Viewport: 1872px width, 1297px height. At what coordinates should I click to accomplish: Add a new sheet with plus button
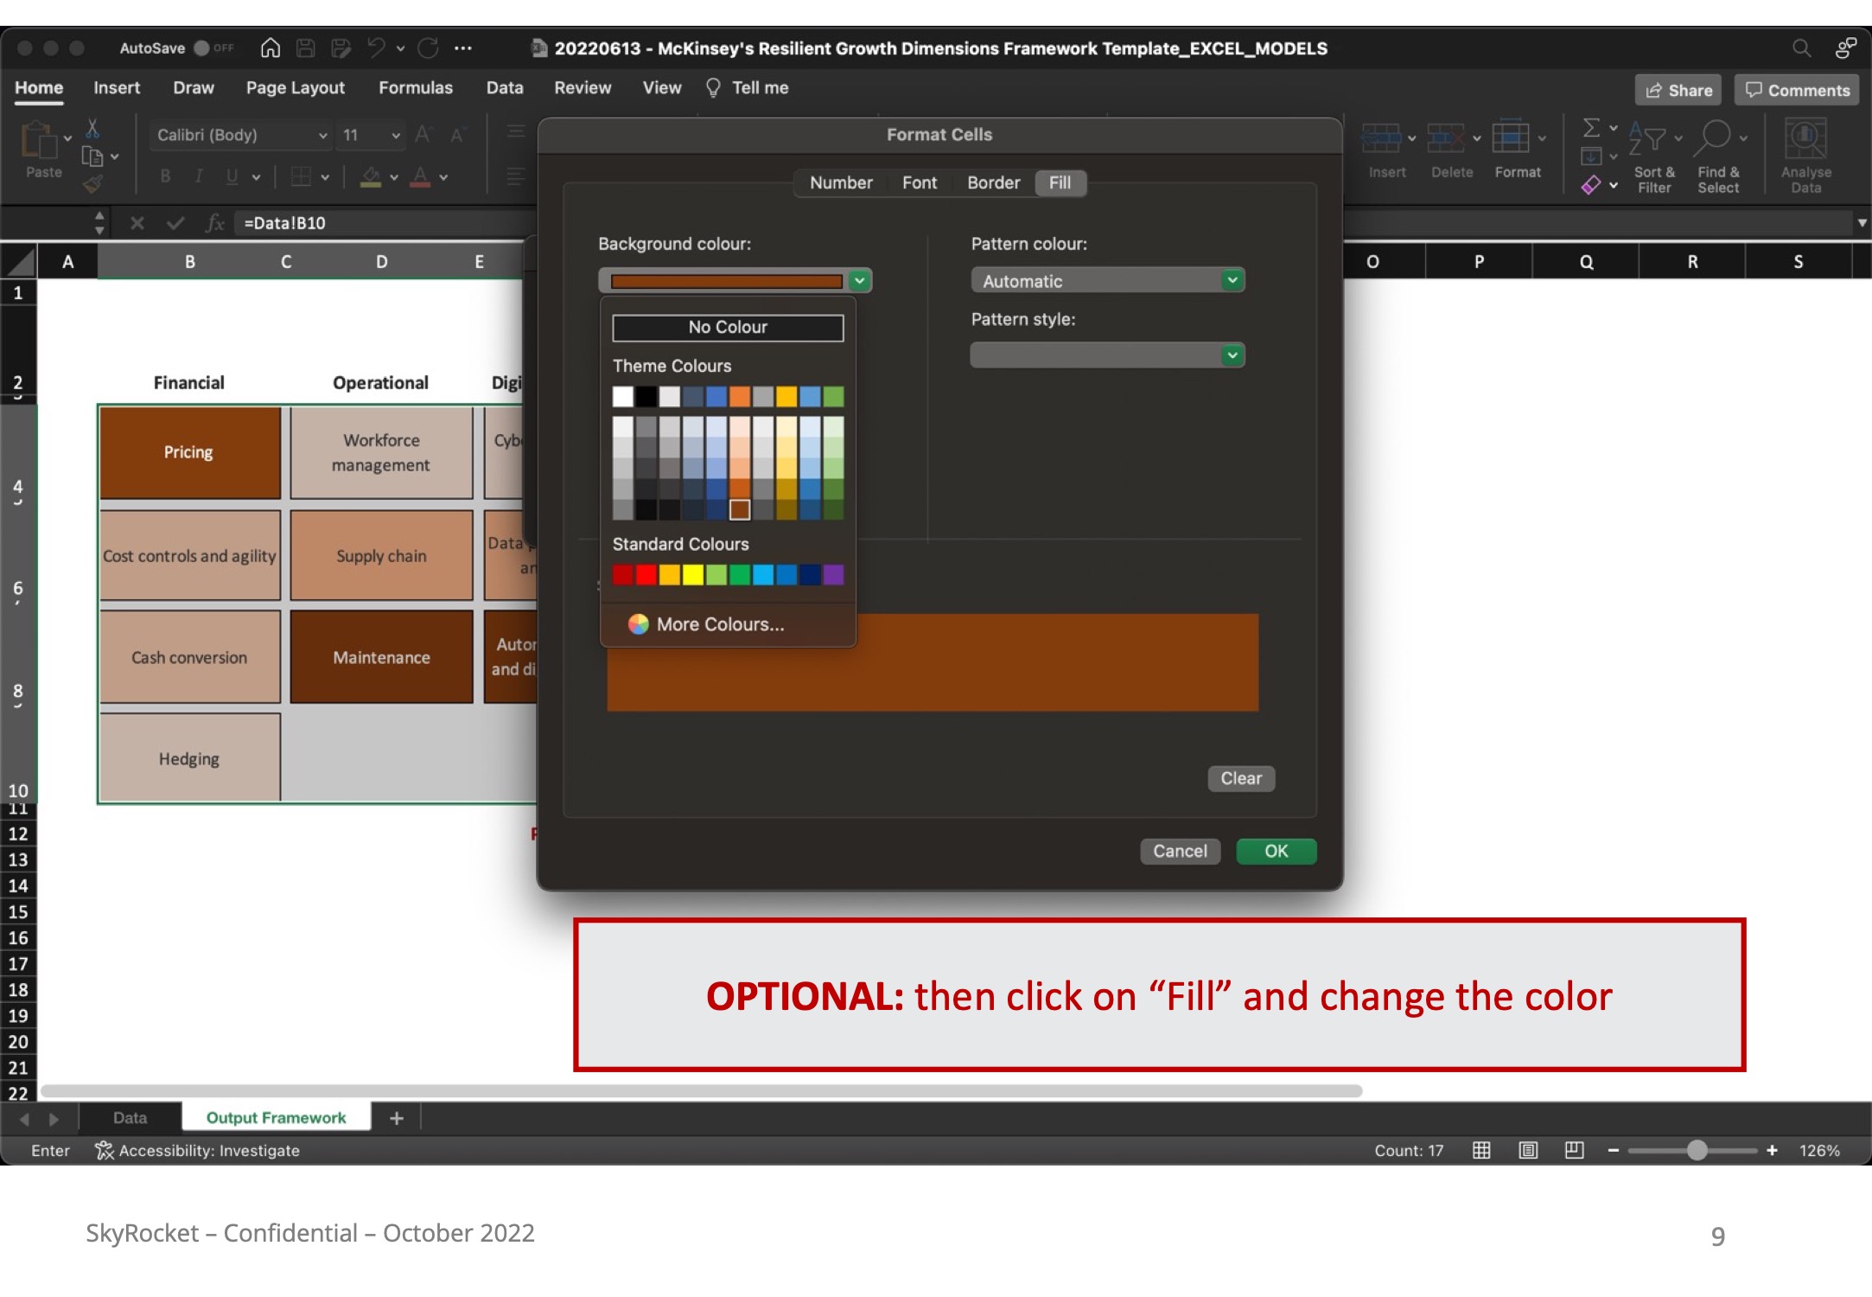pyautogui.click(x=397, y=1119)
